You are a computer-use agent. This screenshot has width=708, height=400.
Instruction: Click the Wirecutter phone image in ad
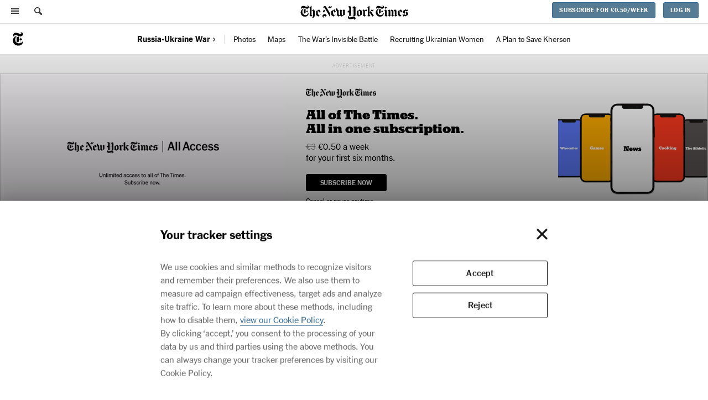569,148
